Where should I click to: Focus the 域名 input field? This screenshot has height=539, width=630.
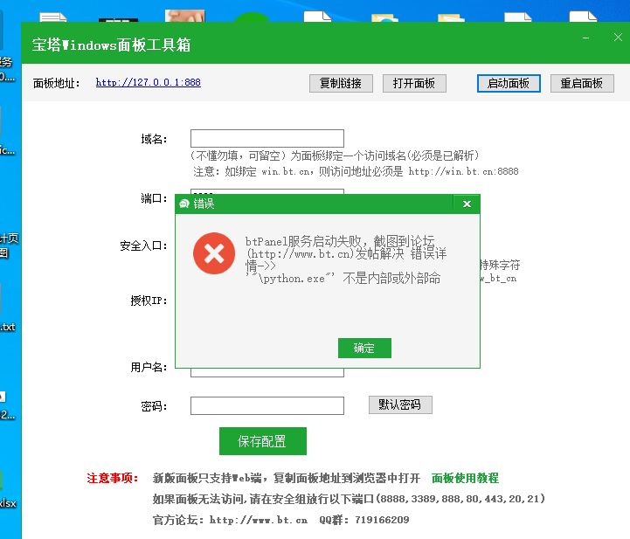click(x=267, y=139)
